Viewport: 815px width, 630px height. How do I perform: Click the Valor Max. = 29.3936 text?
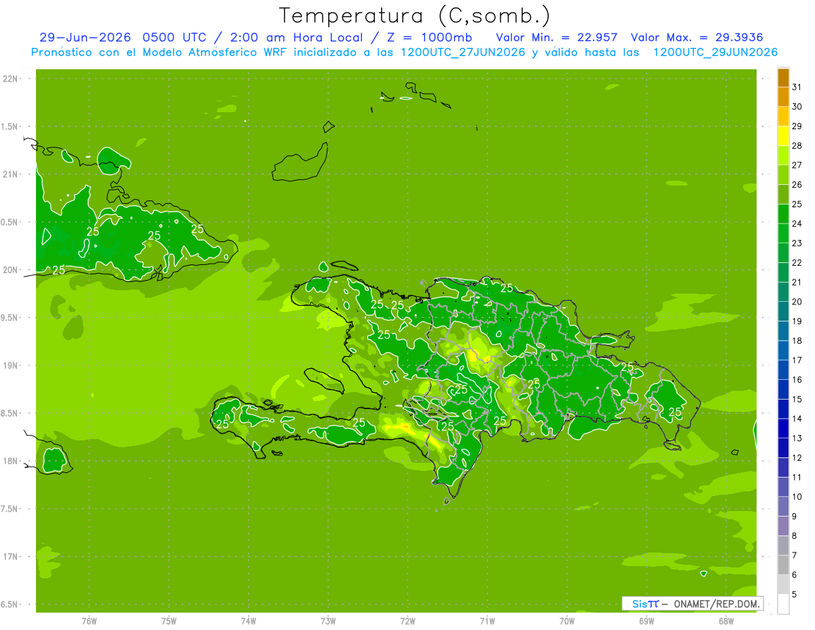(702, 37)
